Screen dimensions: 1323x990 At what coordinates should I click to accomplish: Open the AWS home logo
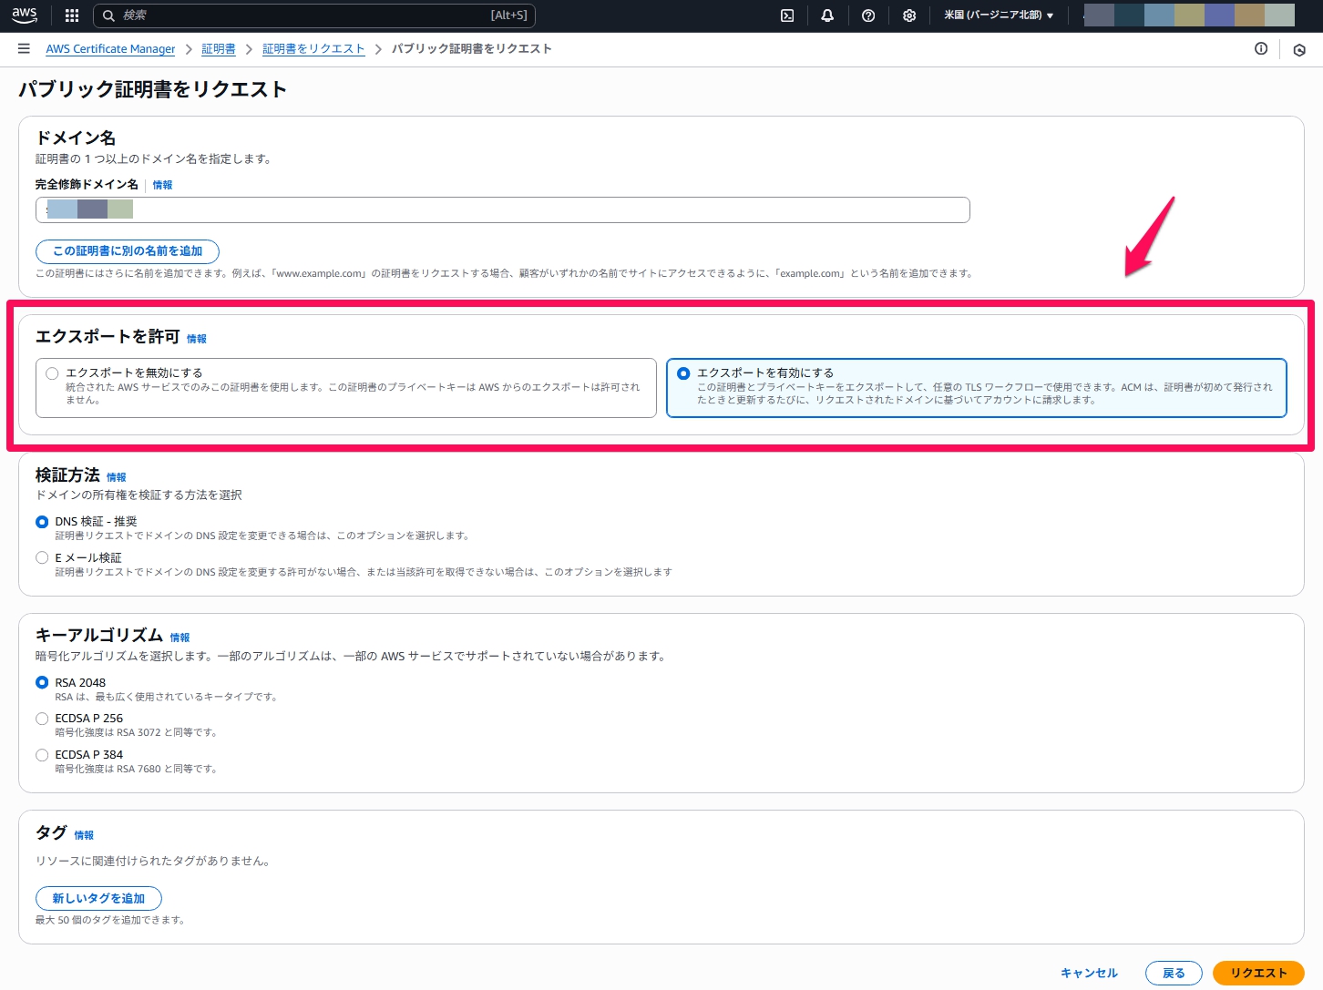[x=25, y=15]
